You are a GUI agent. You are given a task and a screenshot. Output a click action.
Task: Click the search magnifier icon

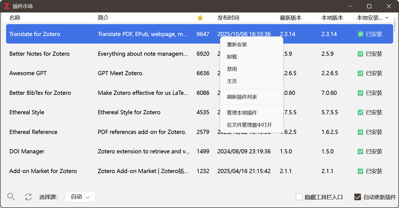pos(11,197)
